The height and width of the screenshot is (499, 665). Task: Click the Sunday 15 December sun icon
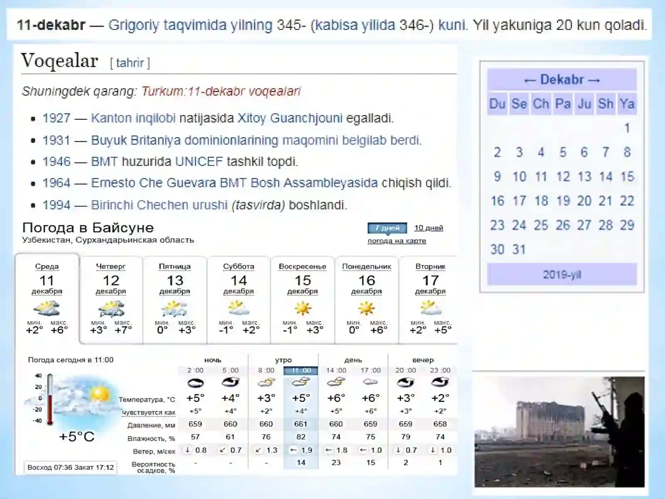click(303, 309)
